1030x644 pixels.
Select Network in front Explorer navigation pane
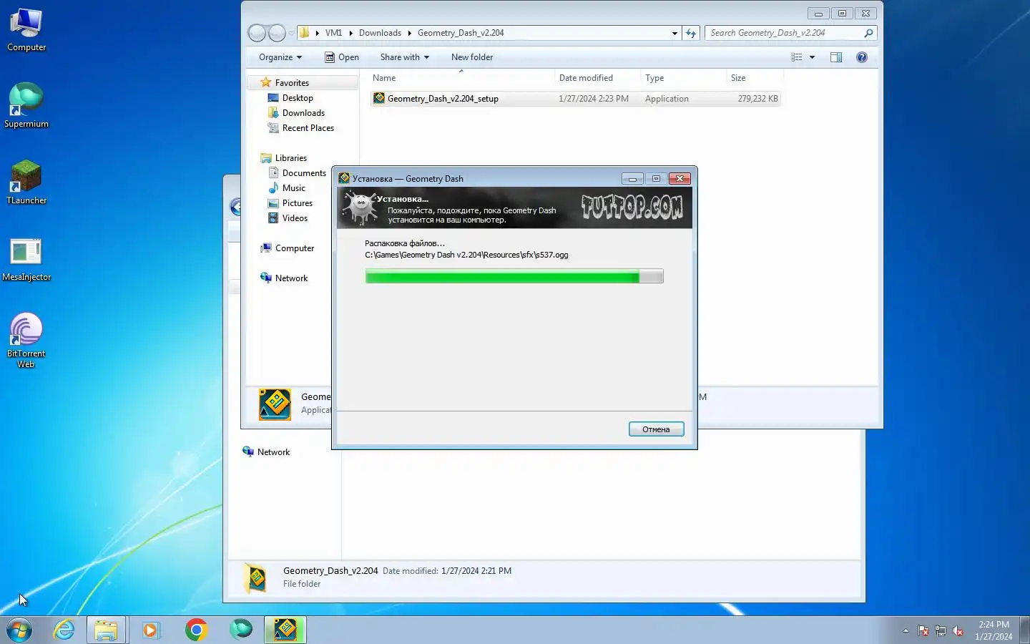(x=291, y=278)
